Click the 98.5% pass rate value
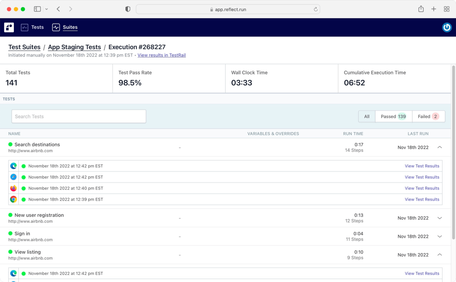Screen dimensions: 456x282 [x=130, y=83]
